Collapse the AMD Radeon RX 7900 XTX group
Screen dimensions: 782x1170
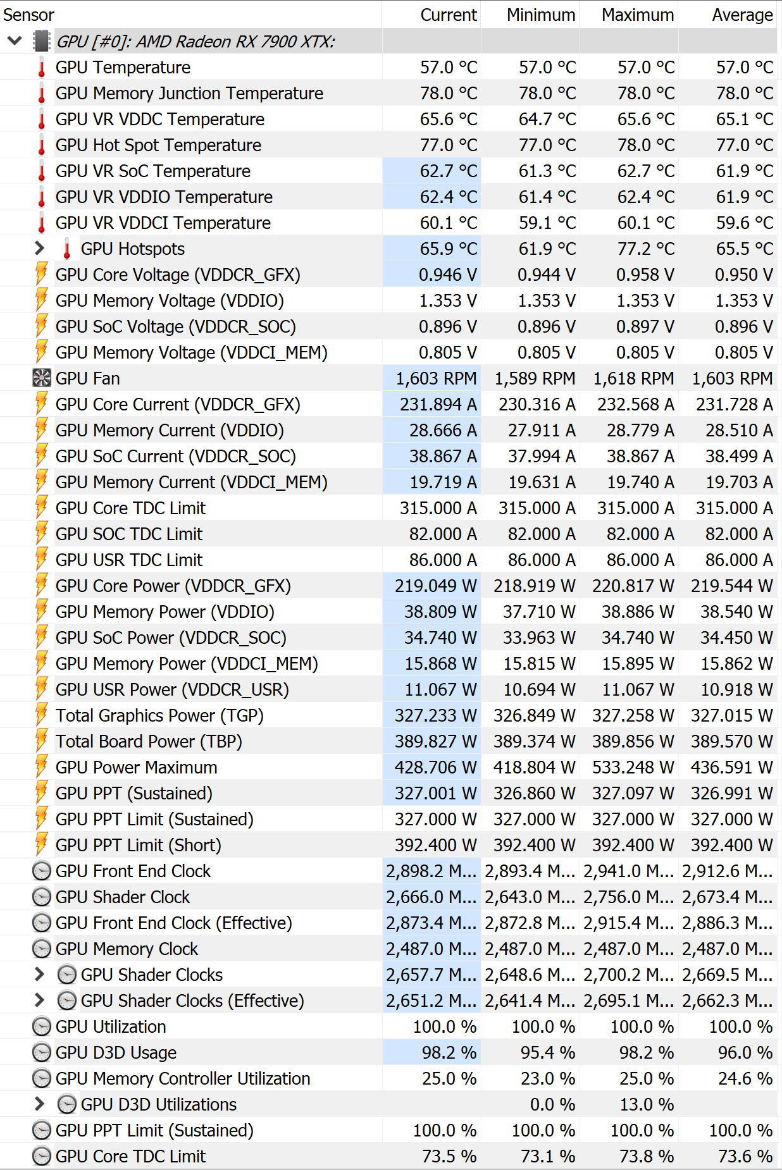15,42
